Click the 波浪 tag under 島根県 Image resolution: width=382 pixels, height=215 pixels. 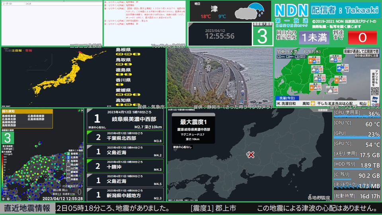119,54
